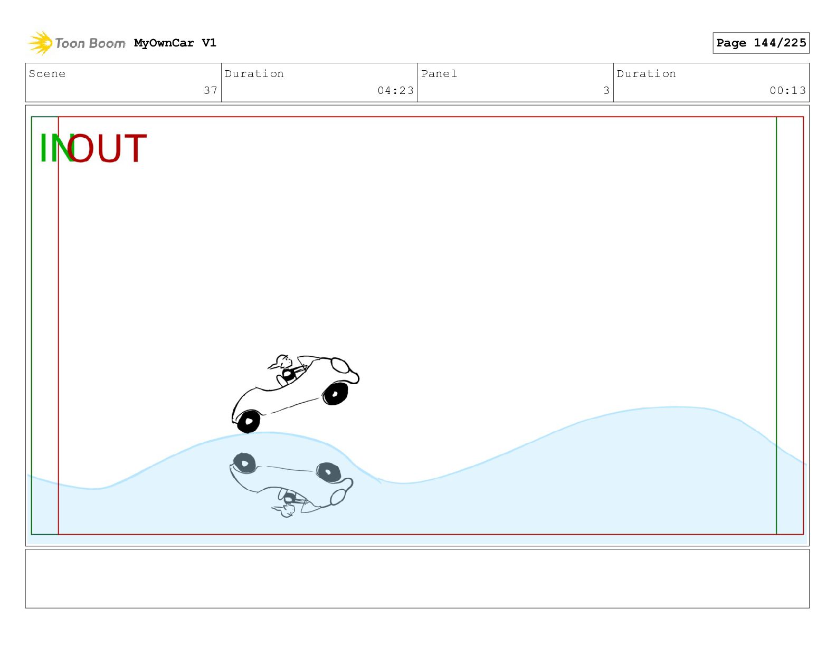This screenshot has height=646, width=836.
Task: Select panel number 3
Action: coord(606,90)
